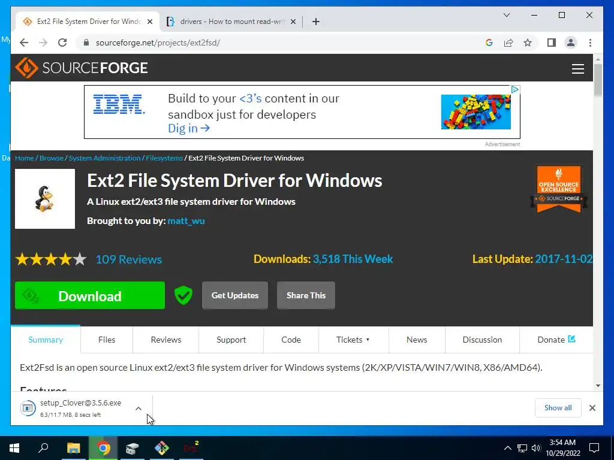The image size is (614, 460).
Task: Expand the Tickets dropdown
Action: point(353,340)
